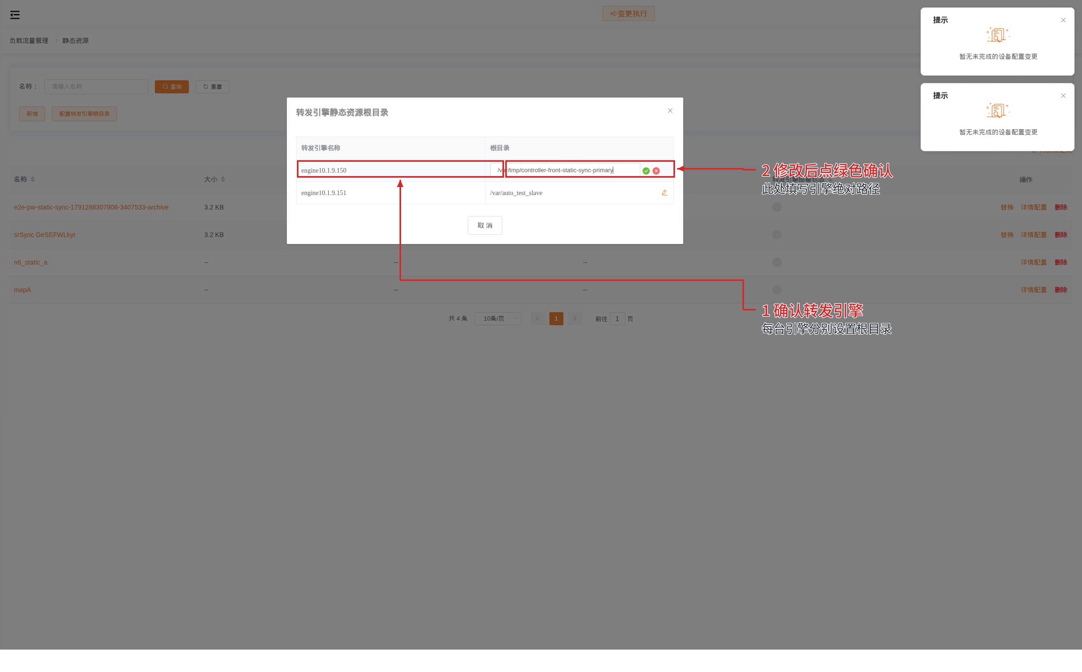Toggle status switch for srSync GeSEFWLkyr row
This screenshot has width=1082, height=672.
coord(776,235)
